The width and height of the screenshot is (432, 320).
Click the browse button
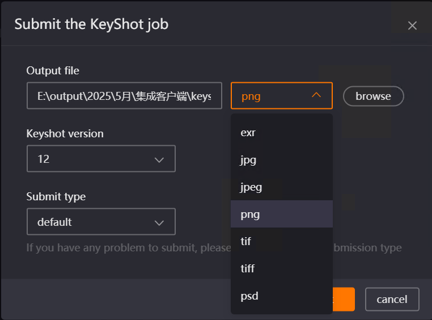pyautogui.click(x=373, y=96)
